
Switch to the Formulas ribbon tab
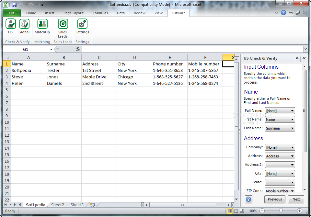tap(100, 13)
